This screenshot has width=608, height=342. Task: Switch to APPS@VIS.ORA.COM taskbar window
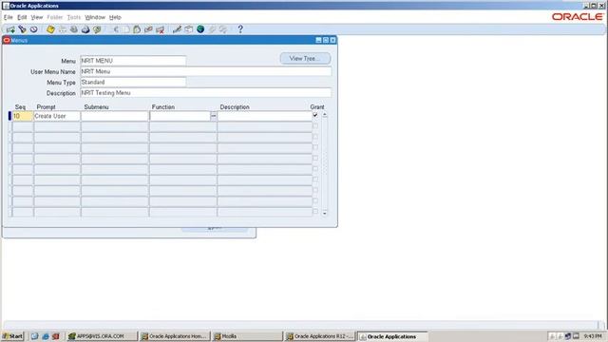click(102, 336)
